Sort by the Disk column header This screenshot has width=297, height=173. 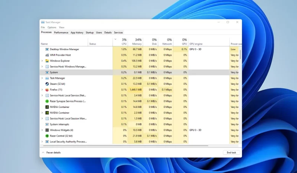(151, 41)
